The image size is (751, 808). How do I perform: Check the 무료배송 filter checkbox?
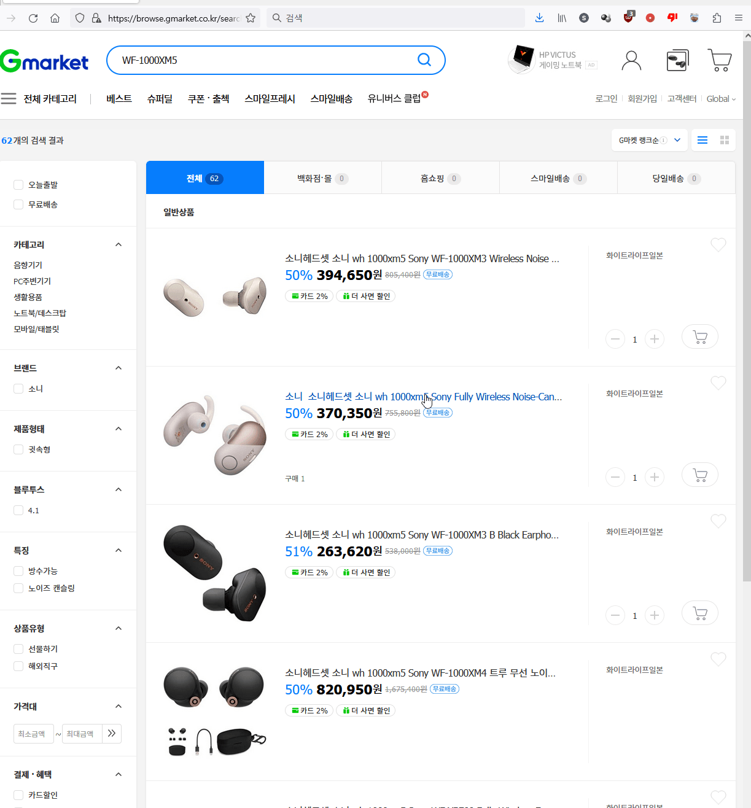click(18, 204)
